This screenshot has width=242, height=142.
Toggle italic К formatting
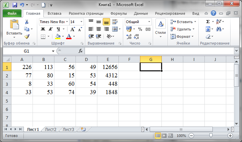50,29
